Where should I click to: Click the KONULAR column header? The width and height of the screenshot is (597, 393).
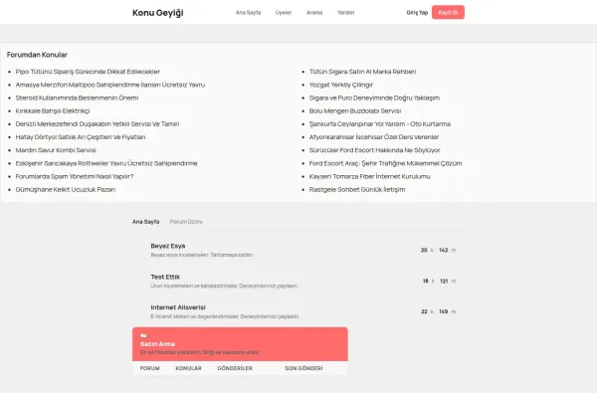click(188, 368)
